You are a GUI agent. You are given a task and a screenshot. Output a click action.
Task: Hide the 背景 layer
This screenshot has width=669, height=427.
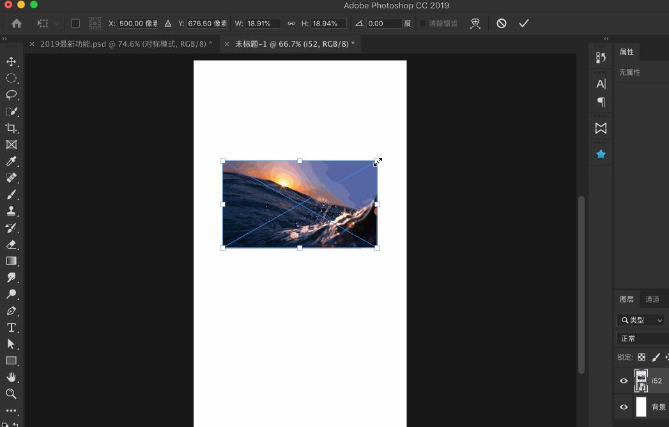pyautogui.click(x=624, y=407)
